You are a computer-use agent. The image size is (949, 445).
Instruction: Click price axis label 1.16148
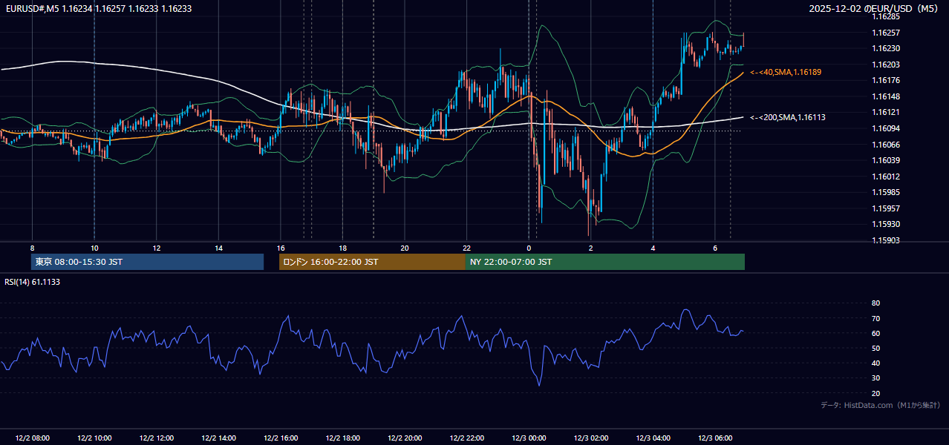tap(886, 96)
